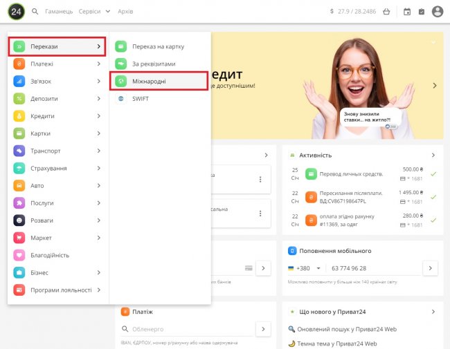Expand the +380 country code selector

coord(305,268)
